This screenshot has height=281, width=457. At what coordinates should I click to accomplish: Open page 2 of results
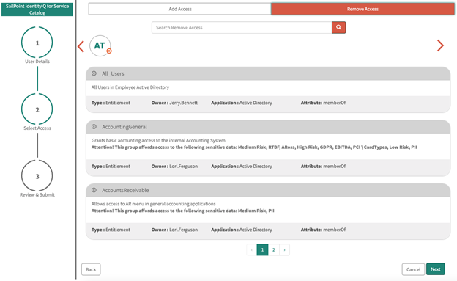click(274, 249)
